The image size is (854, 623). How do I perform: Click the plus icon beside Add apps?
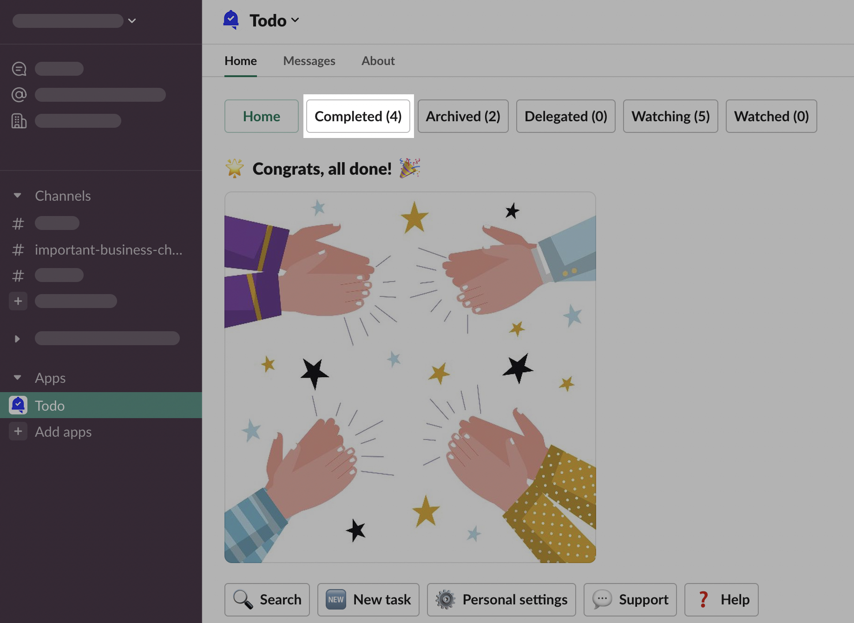[18, 431]
